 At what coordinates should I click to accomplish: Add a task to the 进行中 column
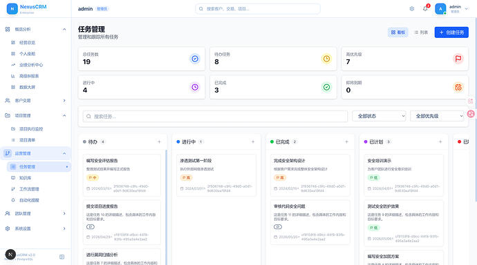(253, 141)
